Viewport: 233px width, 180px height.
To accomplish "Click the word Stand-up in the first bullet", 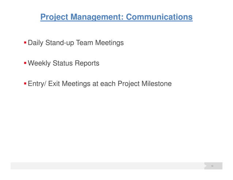I will pos(60,43).
